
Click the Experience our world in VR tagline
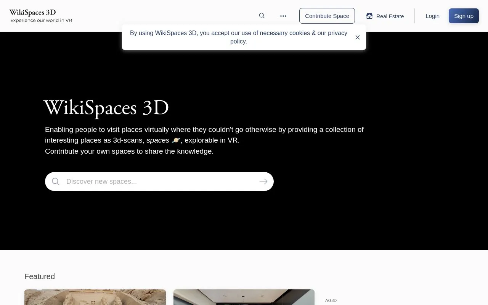point(41,20)
